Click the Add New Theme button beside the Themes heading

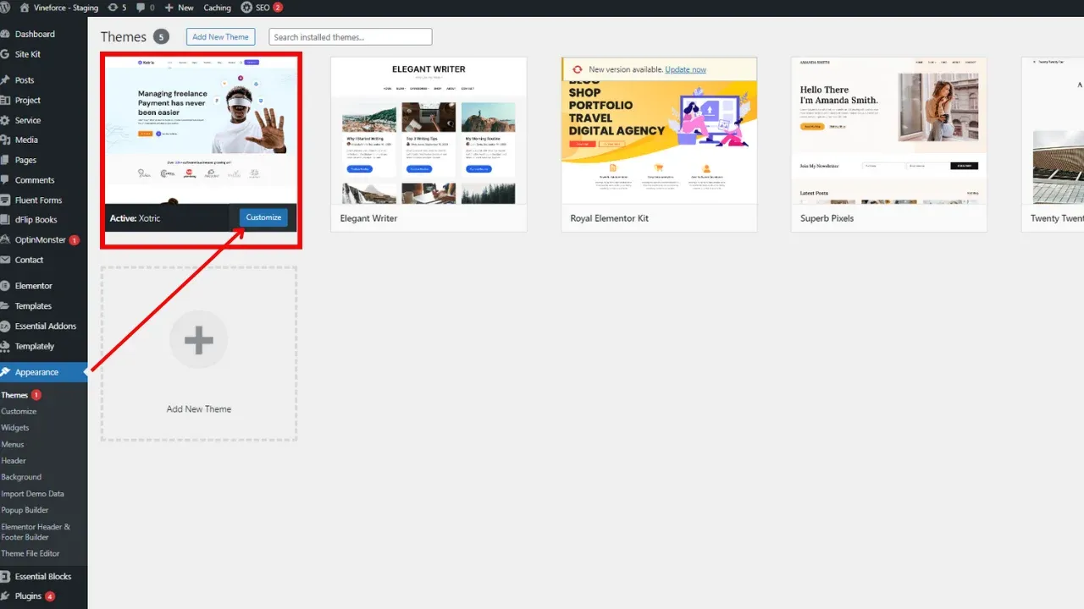tap(220, 37)
